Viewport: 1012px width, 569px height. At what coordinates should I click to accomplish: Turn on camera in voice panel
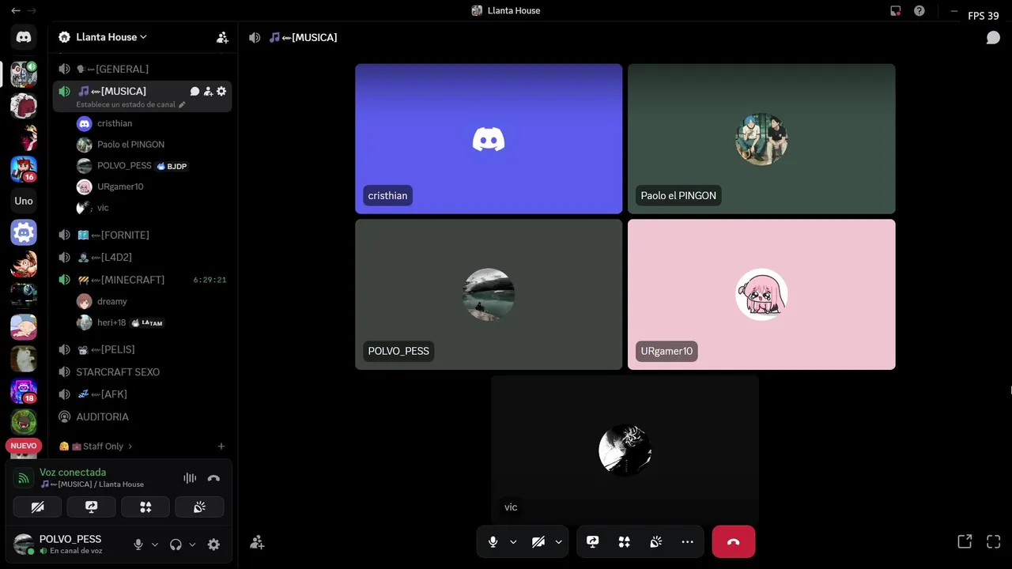pos(37,507)
